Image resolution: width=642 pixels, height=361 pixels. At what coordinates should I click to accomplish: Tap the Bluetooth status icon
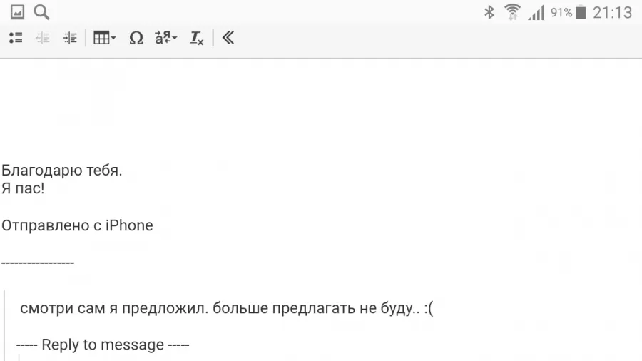[489, 12]
